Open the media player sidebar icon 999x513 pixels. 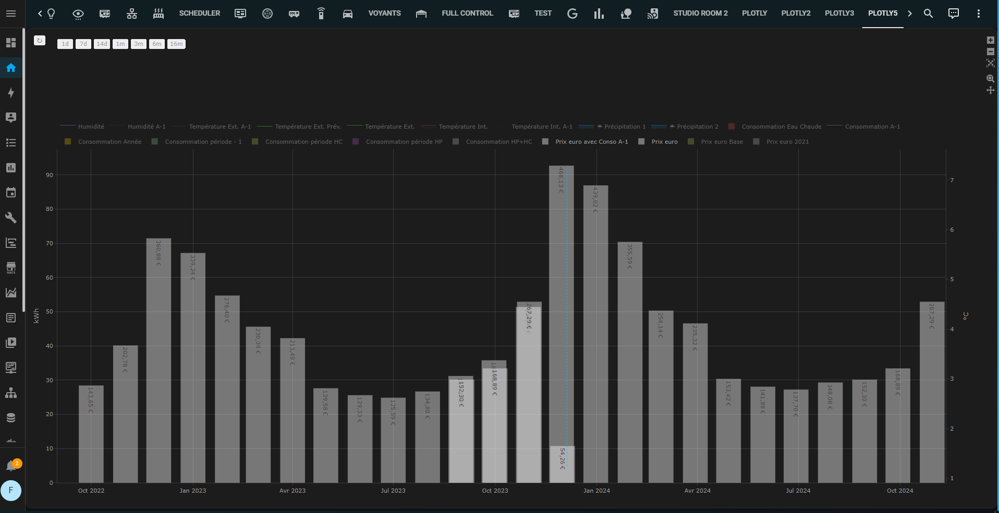click(11, 343)
